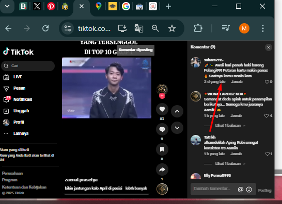Image resolution: width=282 pixels, height=204 pixels.
Task: Reply to Tati kh with Jawab
Action: 236,154
